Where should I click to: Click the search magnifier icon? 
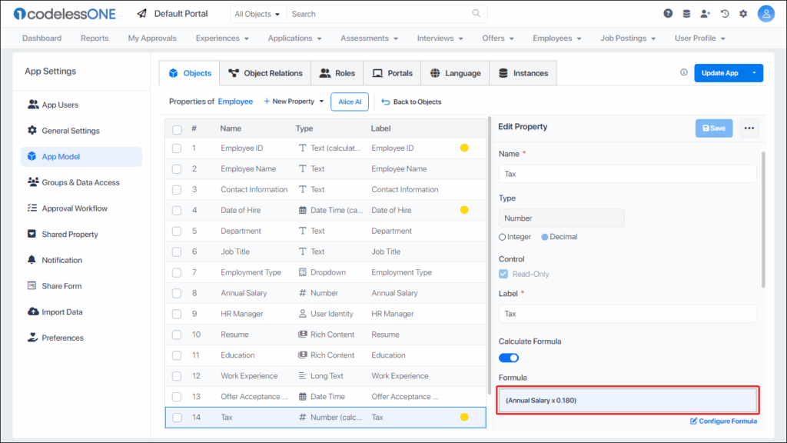477,14
